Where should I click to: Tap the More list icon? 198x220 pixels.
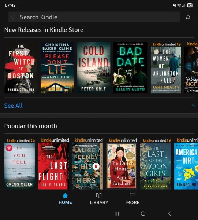[x=132, y=195]
